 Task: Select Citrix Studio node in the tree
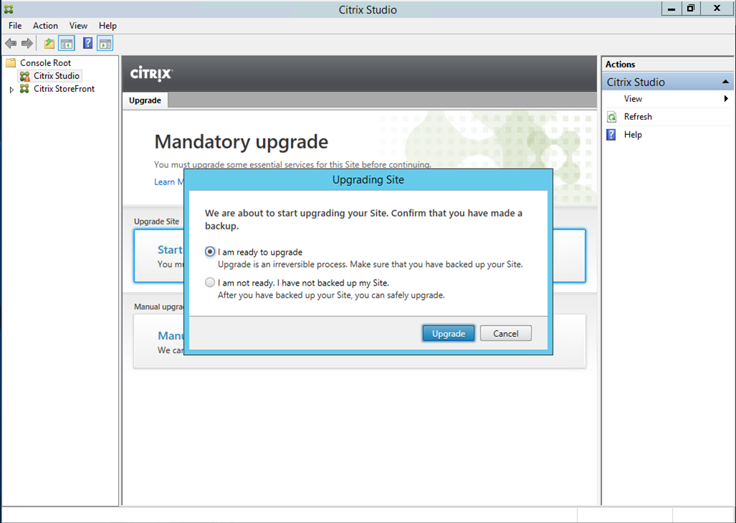(57, 76)
